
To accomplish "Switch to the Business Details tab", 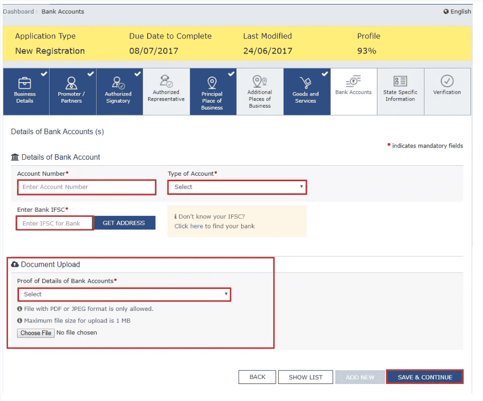I will [x=26, y=92].
